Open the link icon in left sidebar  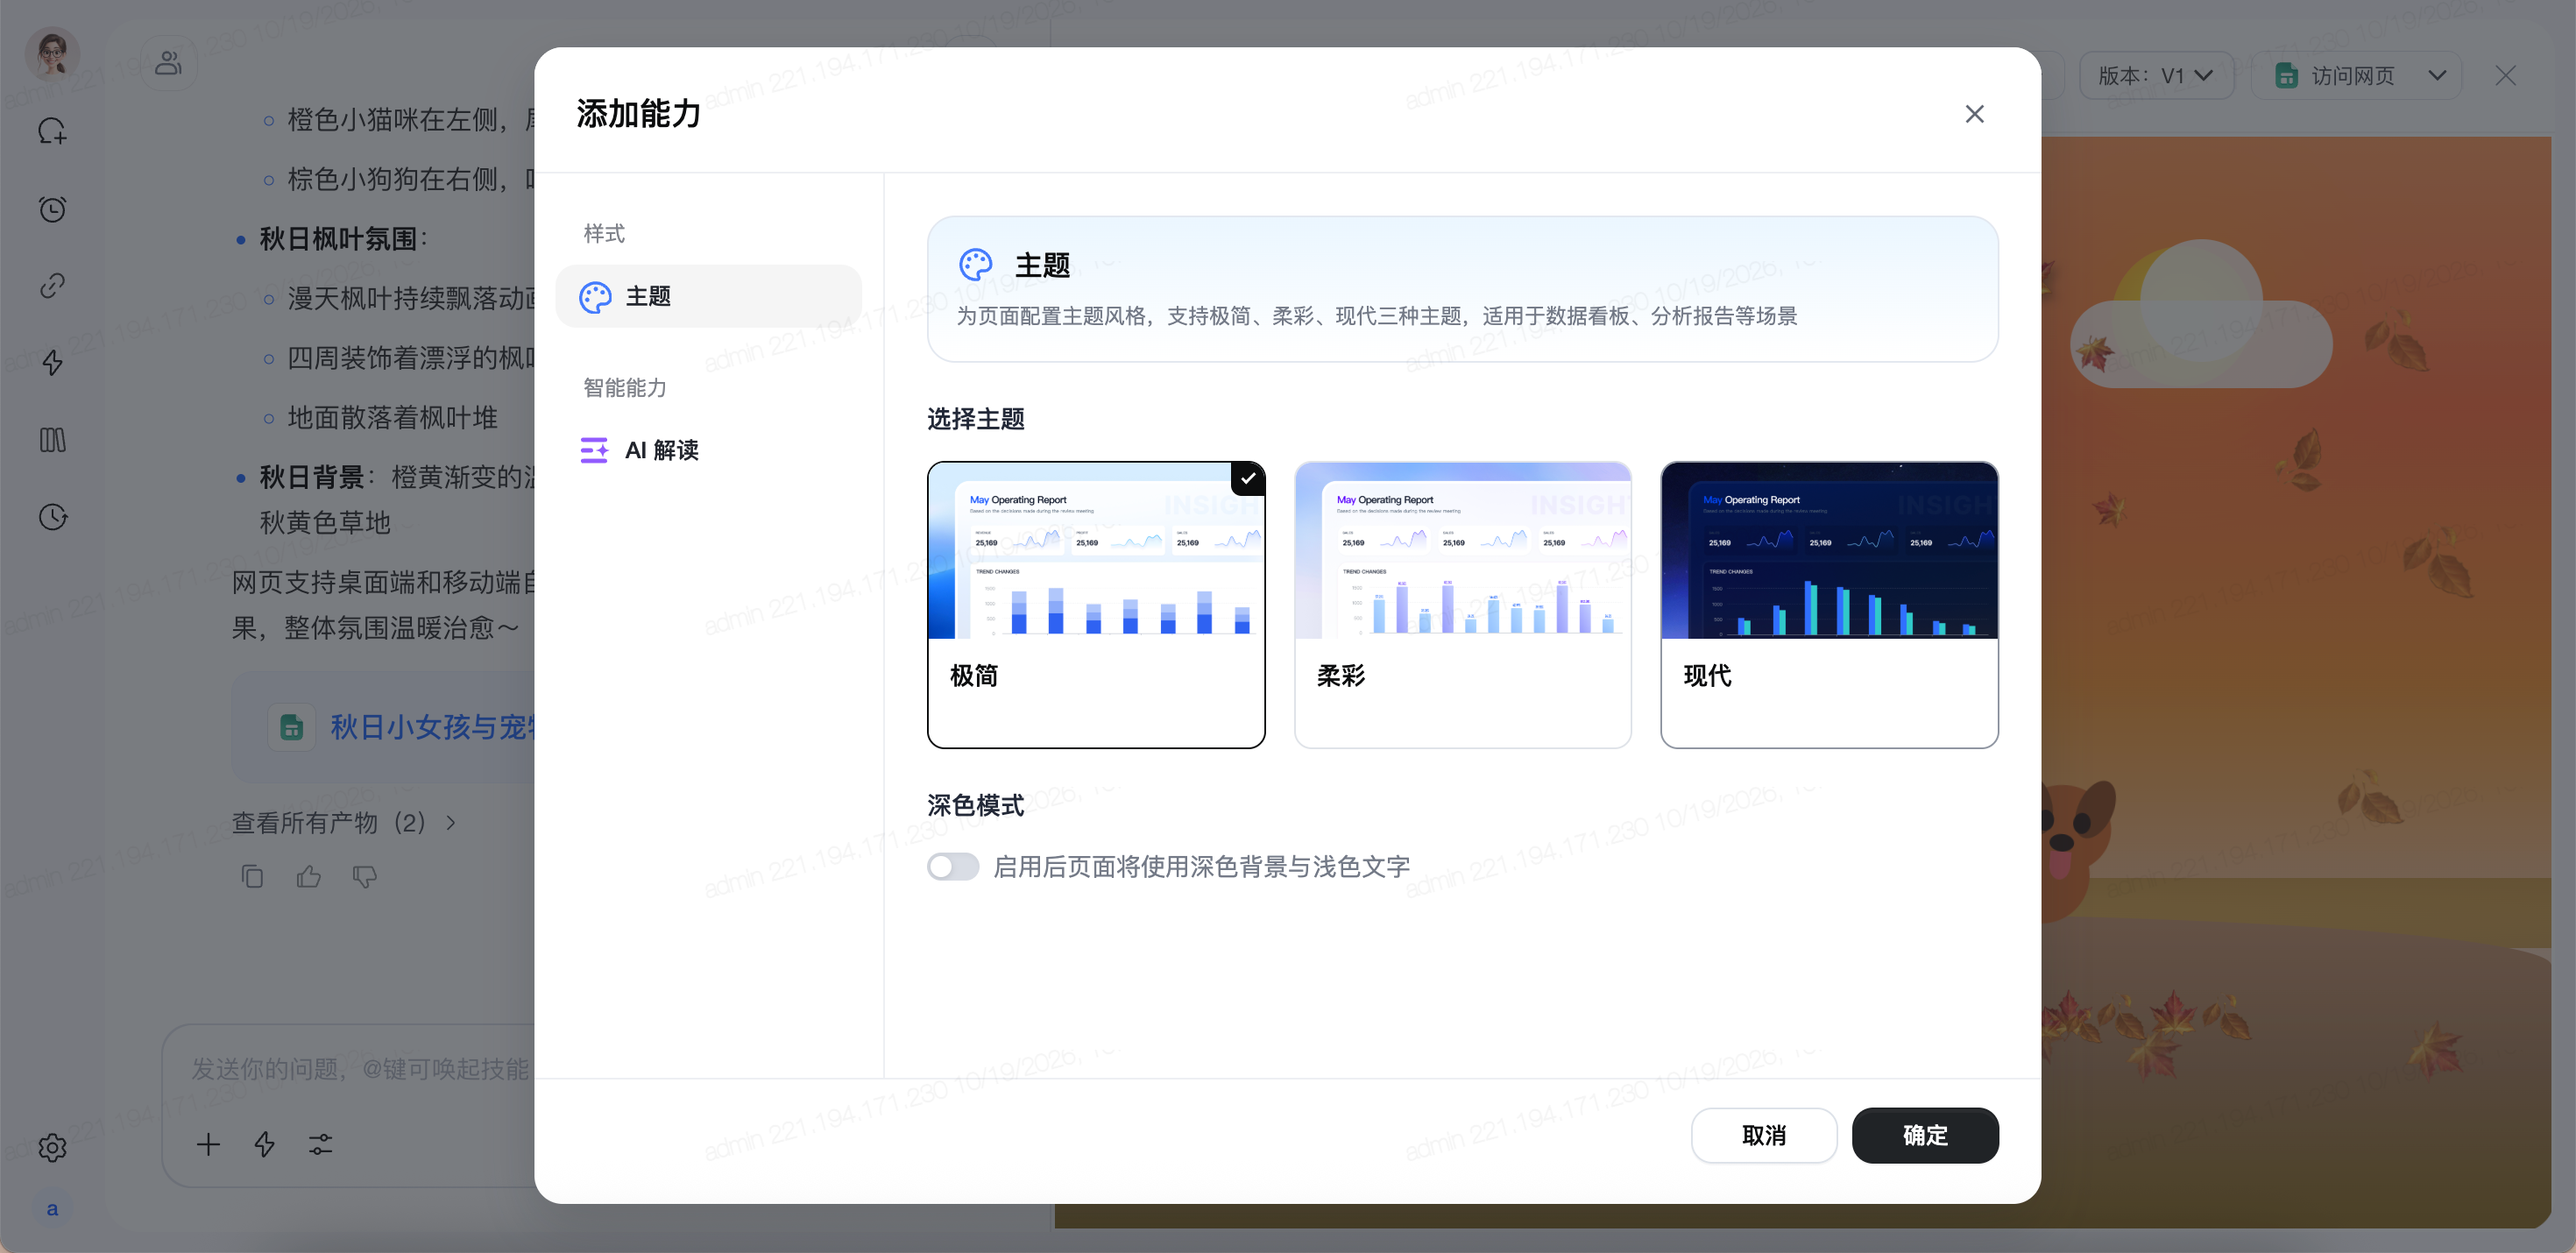pyautogui.click(x=53, y=286)
